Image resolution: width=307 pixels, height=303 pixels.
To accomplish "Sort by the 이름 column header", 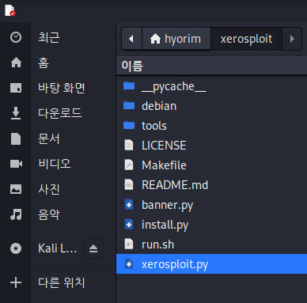I will pyautogui.click(x=211, y=66).
